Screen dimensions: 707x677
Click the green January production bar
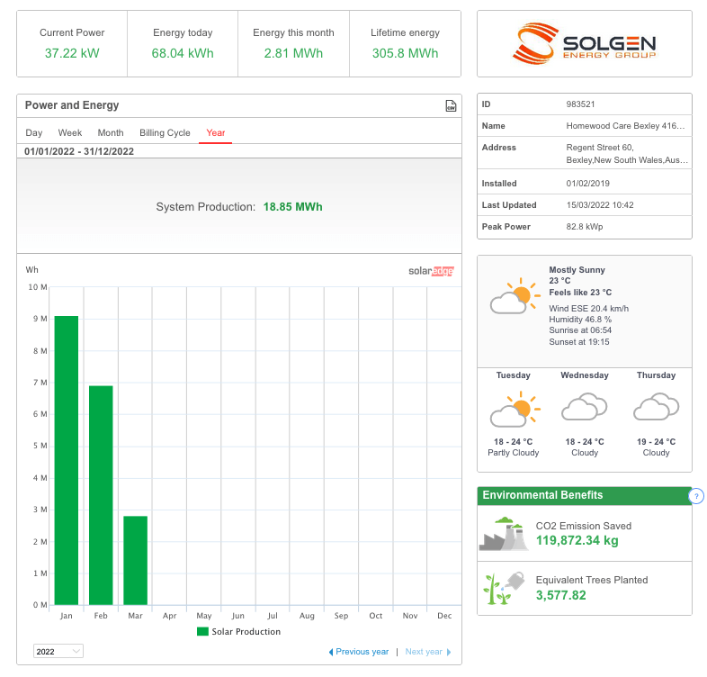[67, 460]
